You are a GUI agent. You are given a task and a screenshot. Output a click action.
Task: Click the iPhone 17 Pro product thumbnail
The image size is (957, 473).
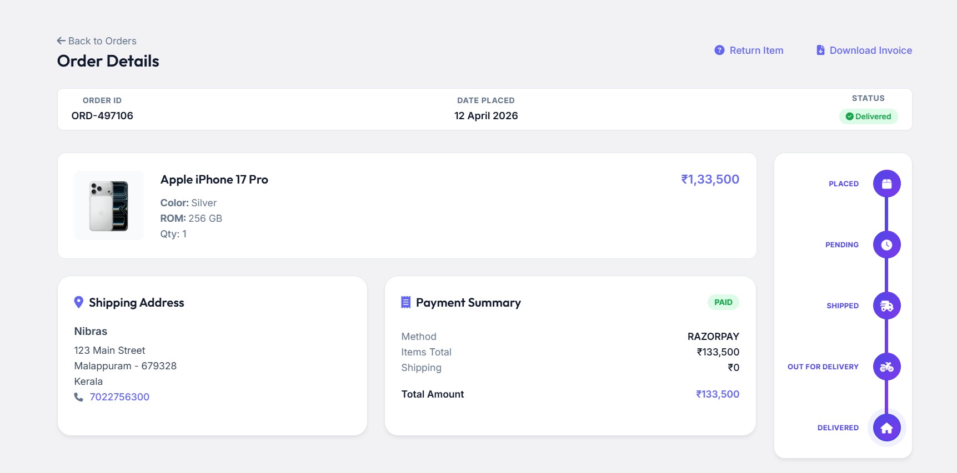click(109, 205)
